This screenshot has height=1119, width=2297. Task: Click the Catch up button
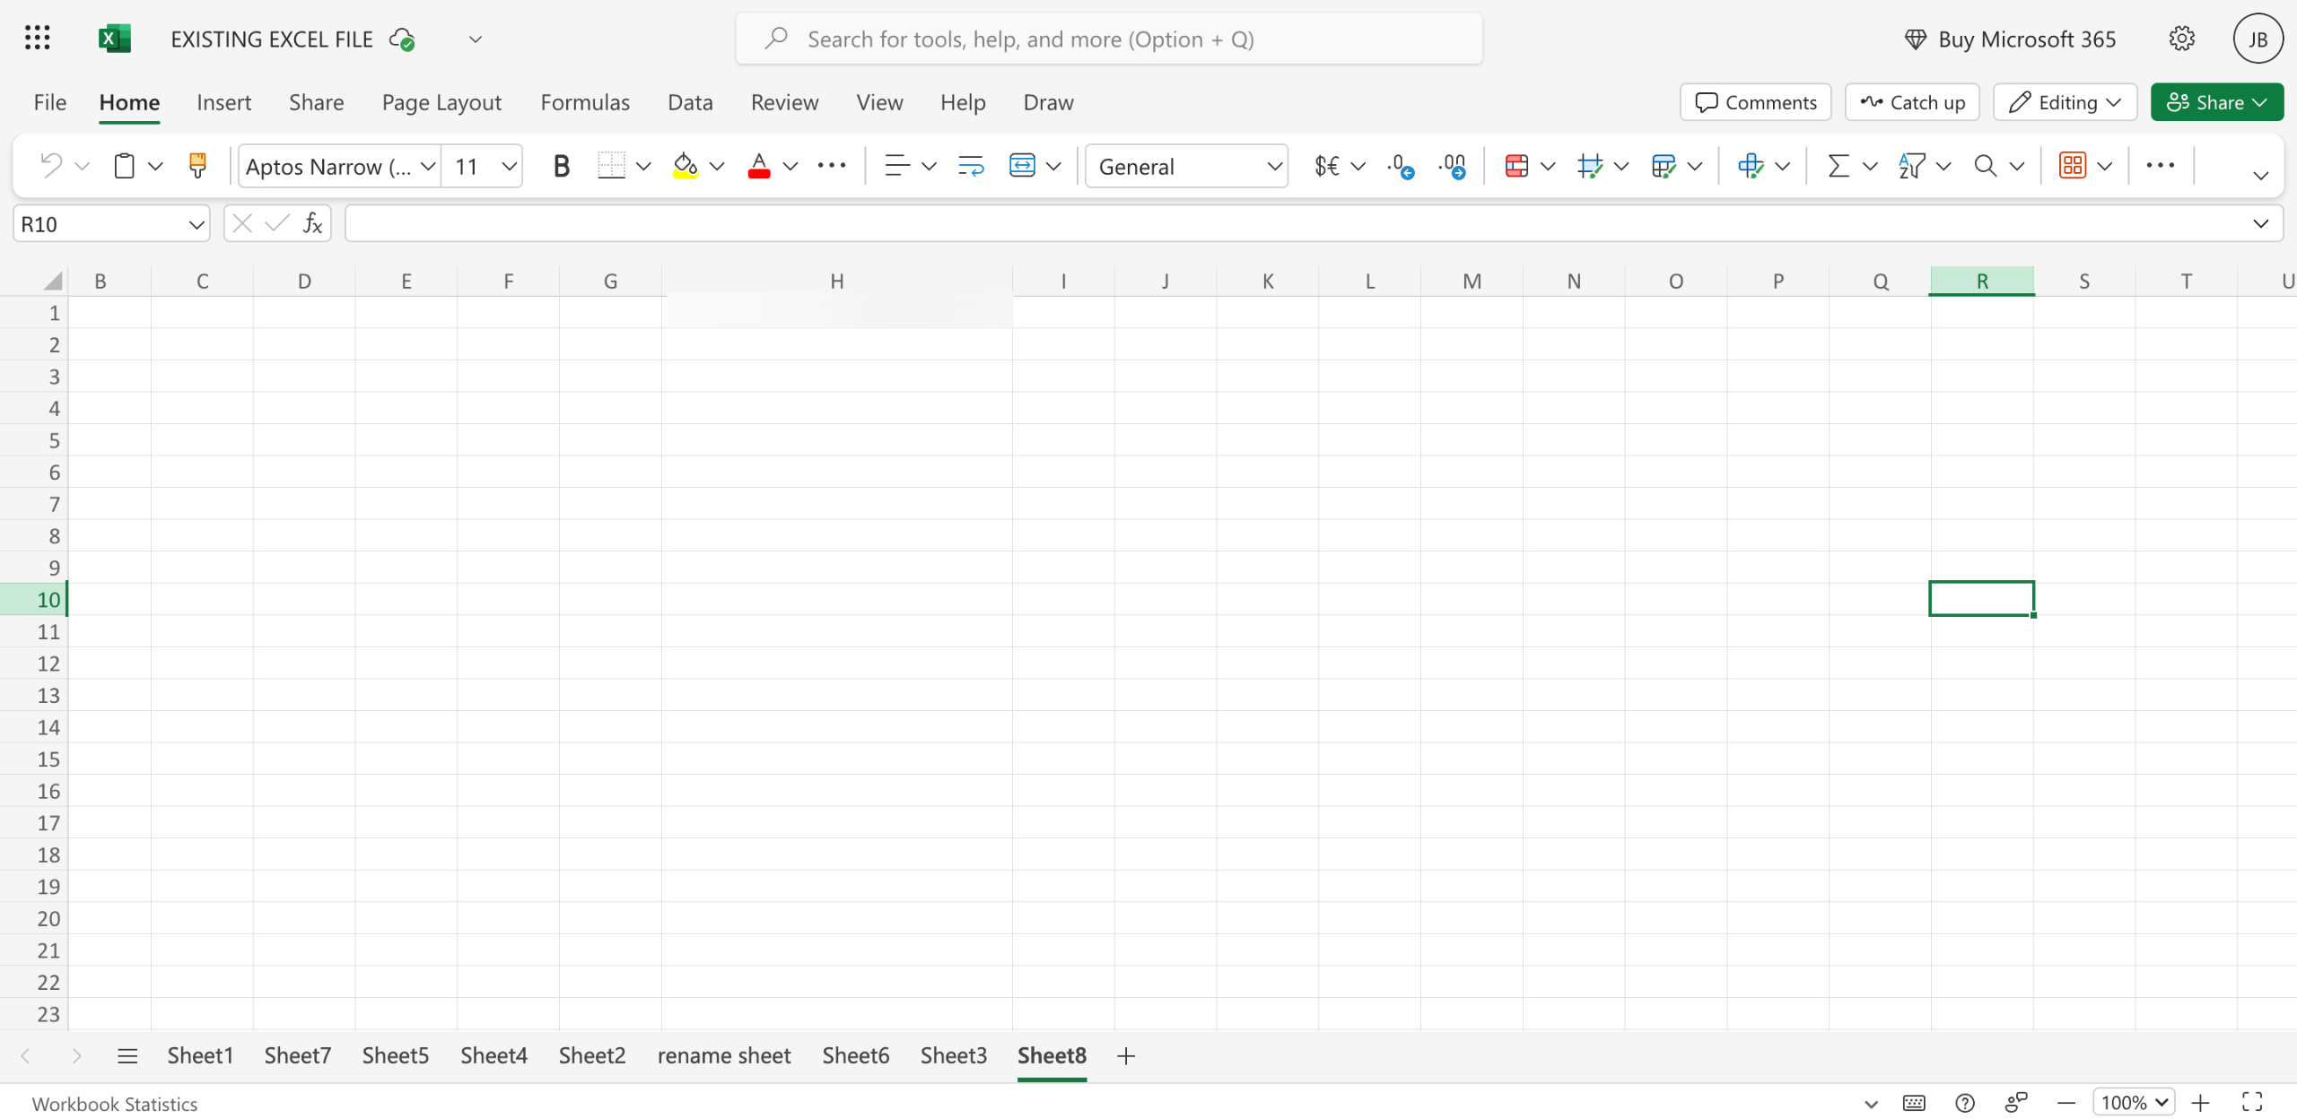point(1912,102)
